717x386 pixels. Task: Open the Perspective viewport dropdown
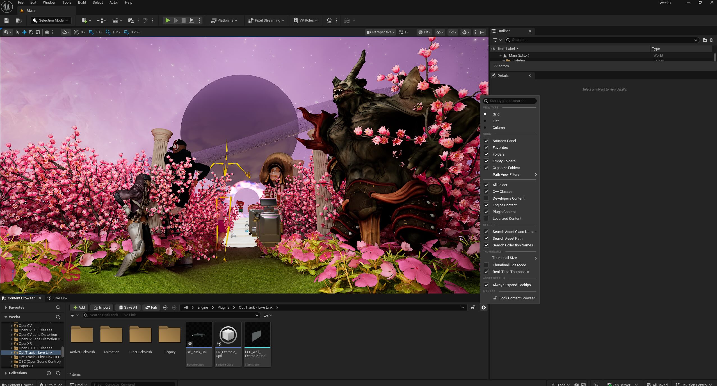(x=380, y=32)
